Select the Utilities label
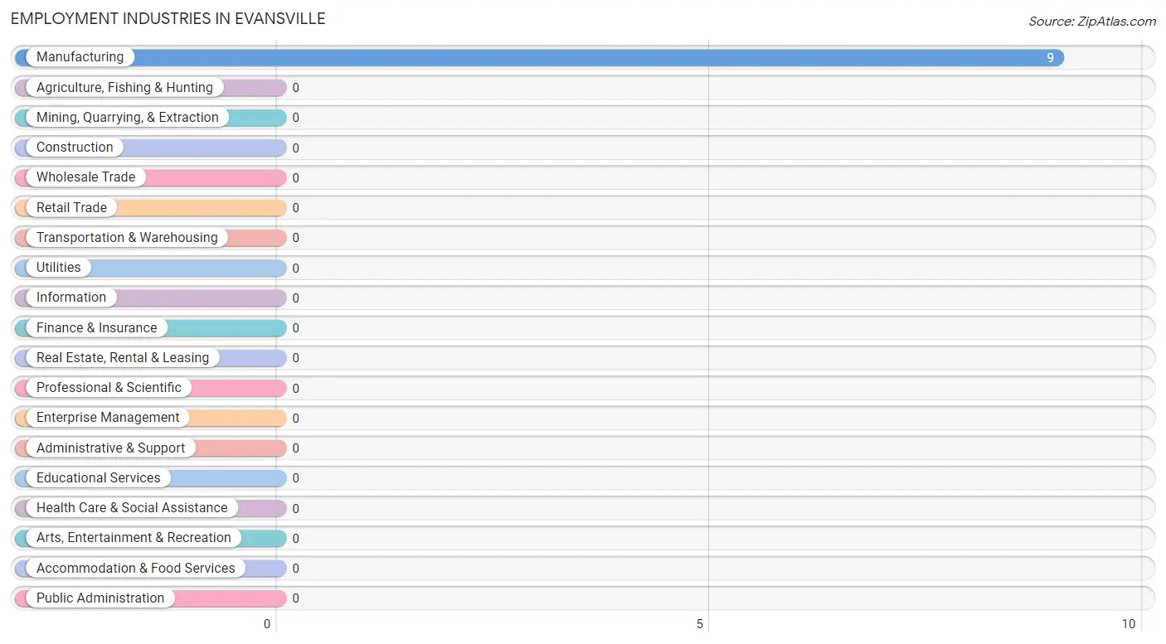Image resolution: width=1166 pixels, height=644 pixels. [x=59, y=268]
